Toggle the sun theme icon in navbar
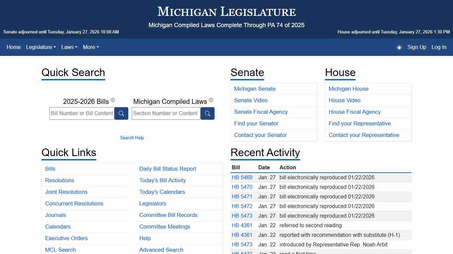The width and height of the screenshot is (453, 254). [x=399, y=47]
